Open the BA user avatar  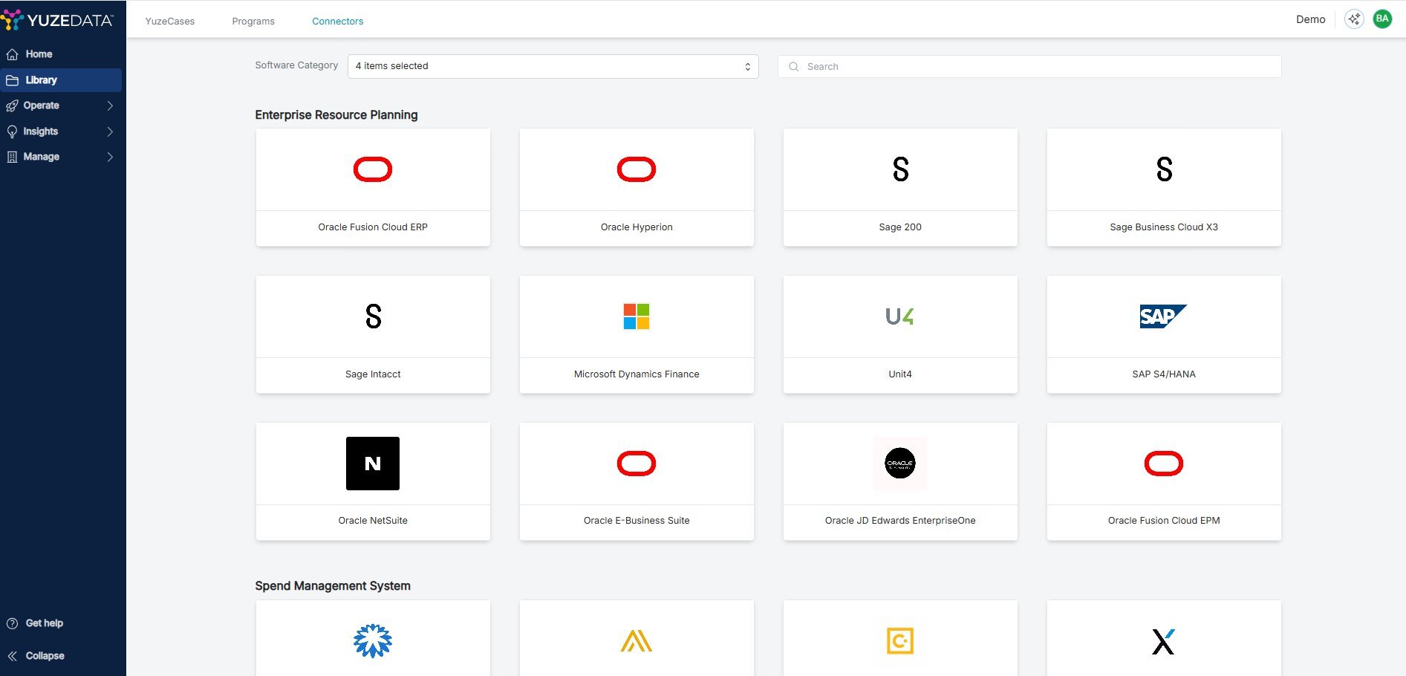point(1382,19)
